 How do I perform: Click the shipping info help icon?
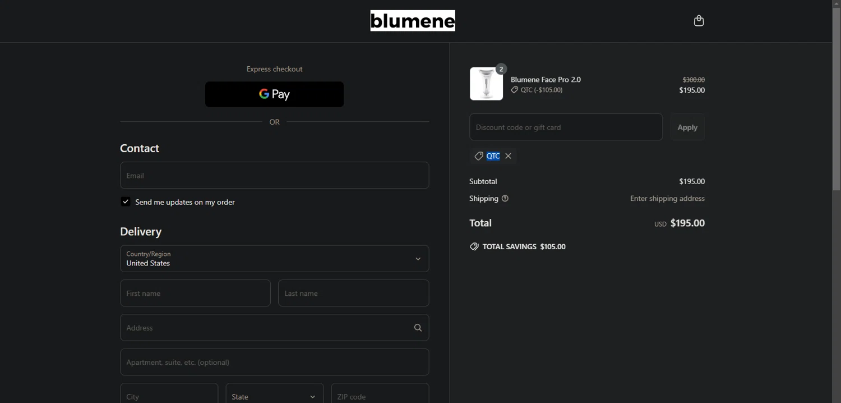(x=505, y=199)
